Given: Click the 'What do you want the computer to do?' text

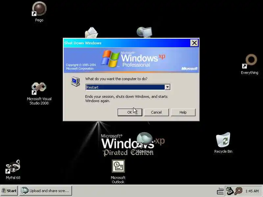Looking at the screenshot, I should [x=116, y=79].
